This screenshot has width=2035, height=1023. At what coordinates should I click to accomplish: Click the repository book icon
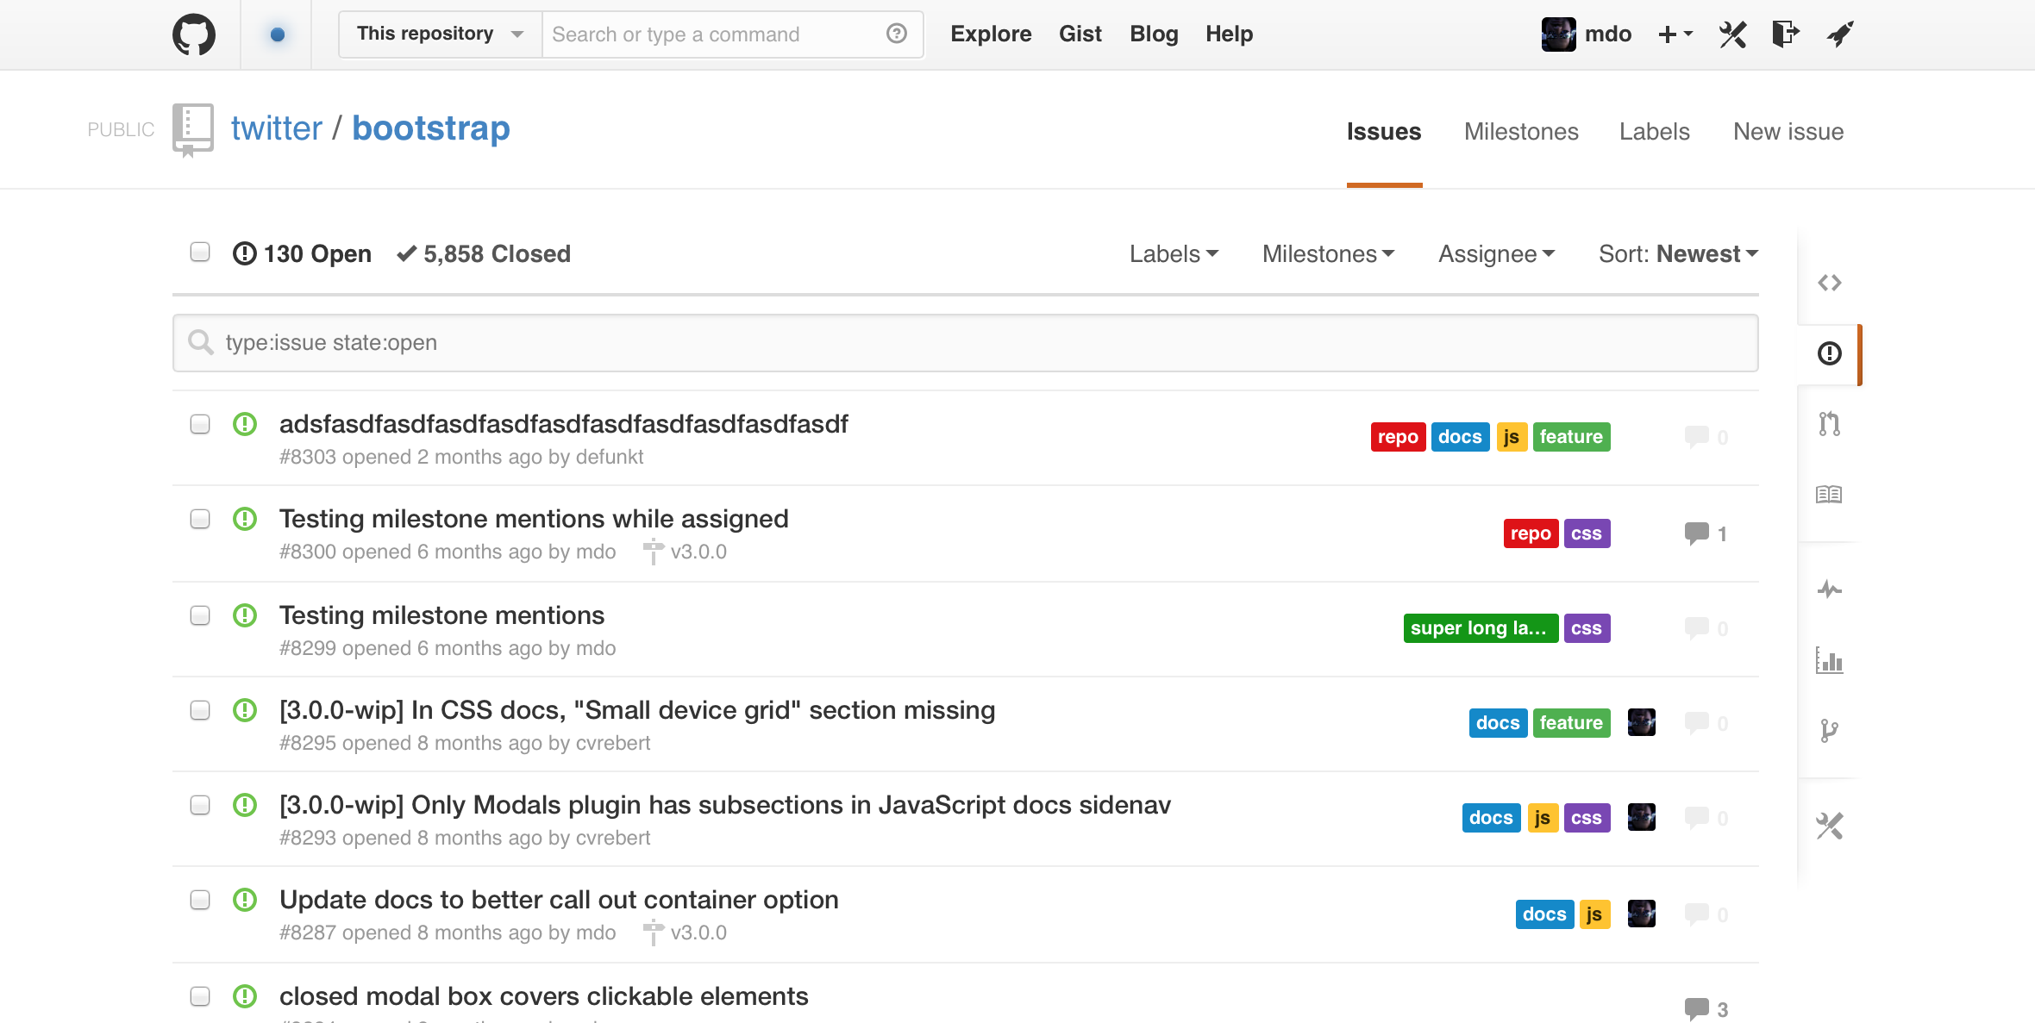pos(193,130)
